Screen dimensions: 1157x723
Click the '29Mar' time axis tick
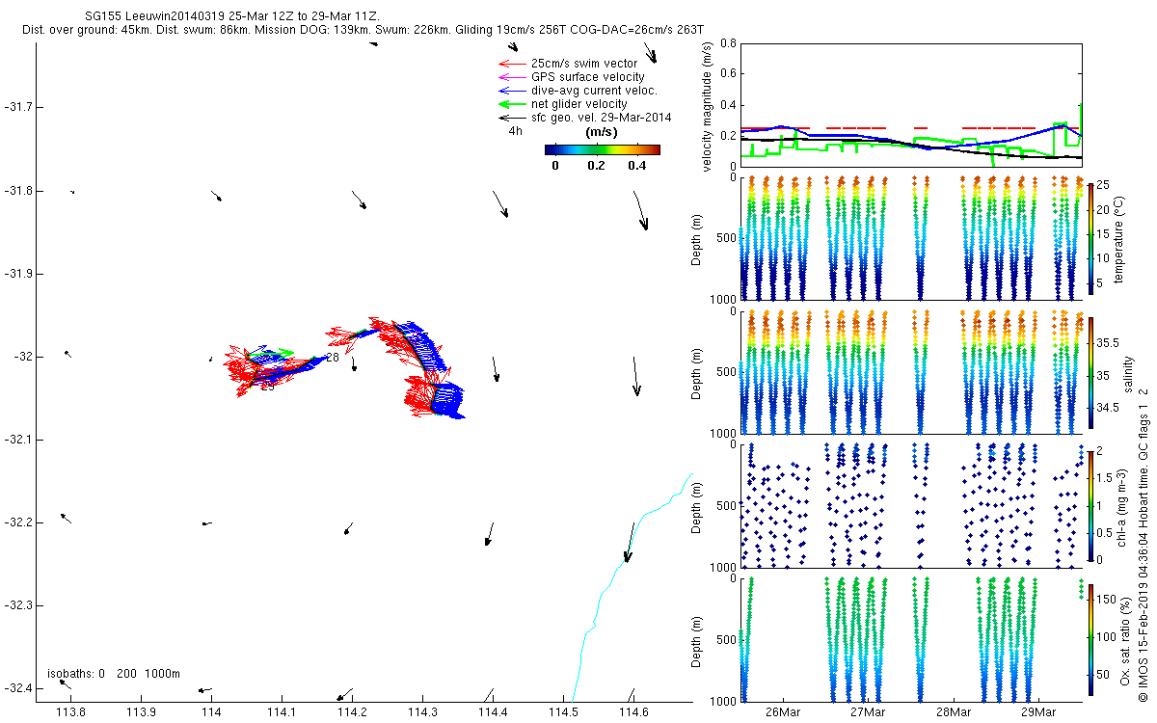1039,711
